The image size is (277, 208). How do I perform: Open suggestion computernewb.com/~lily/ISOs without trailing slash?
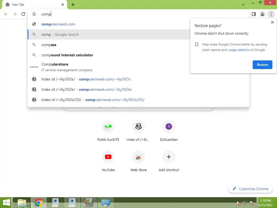coord(138,79)
